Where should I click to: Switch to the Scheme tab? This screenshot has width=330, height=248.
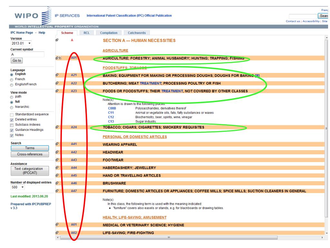point(67,33)
